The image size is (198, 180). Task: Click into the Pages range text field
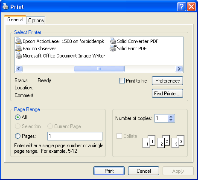click(75, 136)
